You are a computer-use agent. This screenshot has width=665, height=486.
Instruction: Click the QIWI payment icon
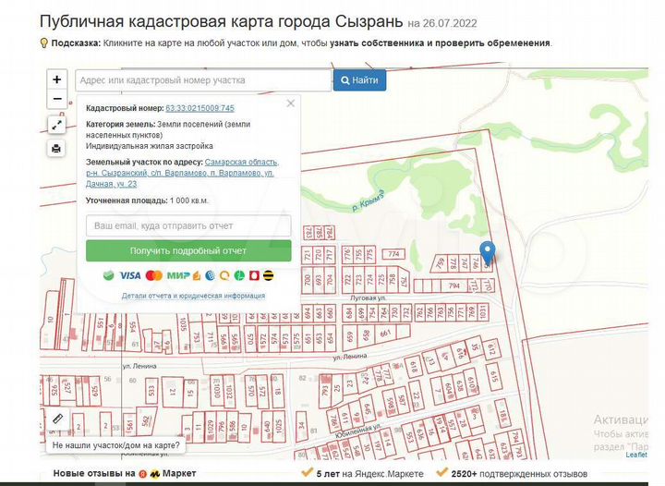(x=224, y=275)
